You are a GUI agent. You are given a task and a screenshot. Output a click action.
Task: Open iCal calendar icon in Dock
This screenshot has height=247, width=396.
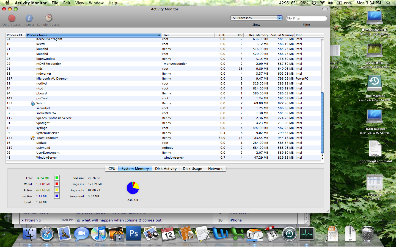168,234
